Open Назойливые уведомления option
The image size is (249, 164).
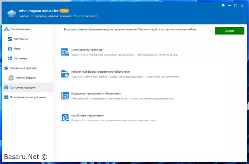87,115
